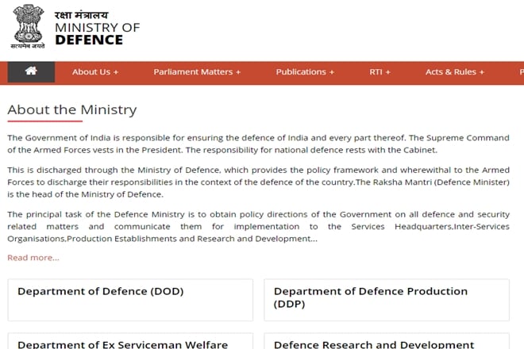Click the Home icon in navigation bar

[x=31, y=71]
